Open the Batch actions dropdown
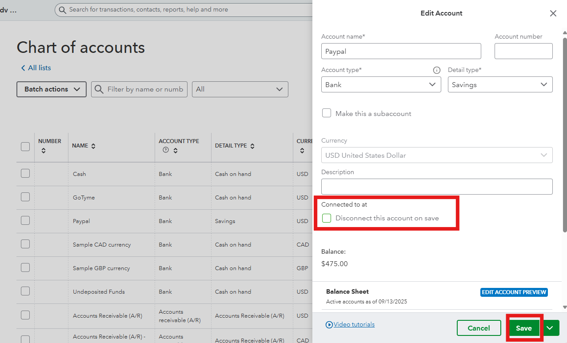Image resolution: width=567 pixels, height=343 pixels. pos(51,89)
